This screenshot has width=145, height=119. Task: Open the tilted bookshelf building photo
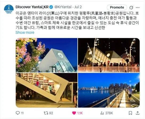46,90
